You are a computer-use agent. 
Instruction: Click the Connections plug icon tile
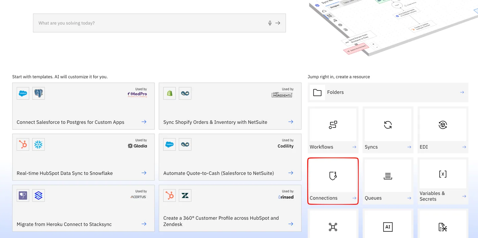pyautogui.click(x=333, y=176)
